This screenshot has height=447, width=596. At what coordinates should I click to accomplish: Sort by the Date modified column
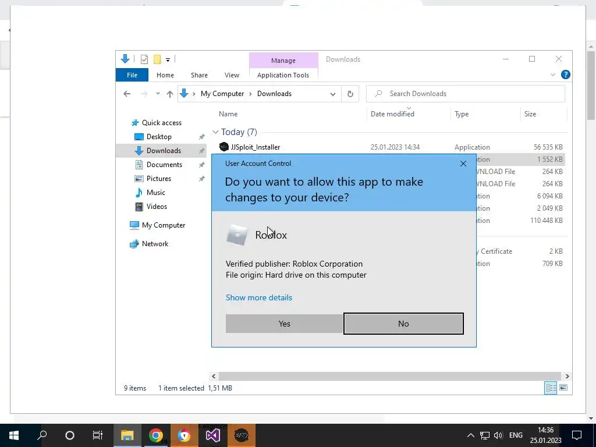pos(392,114)
